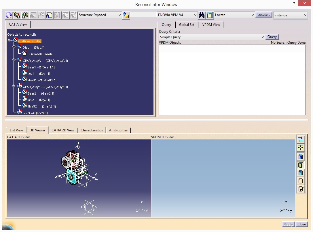Toggle the empty outline cylinder view mode
Screen dimensions: 313x232
tap(300, 181)
